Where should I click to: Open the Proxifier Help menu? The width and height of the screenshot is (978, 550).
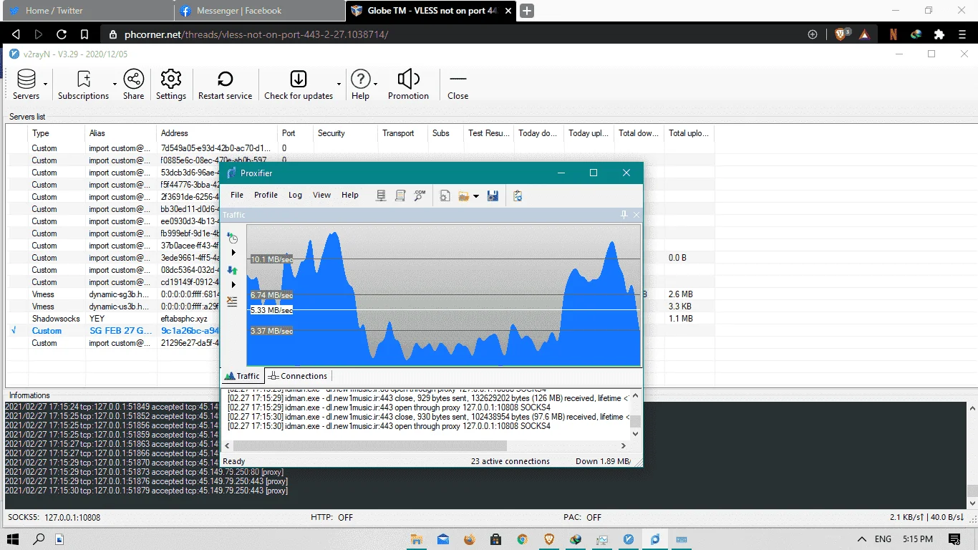350,195
